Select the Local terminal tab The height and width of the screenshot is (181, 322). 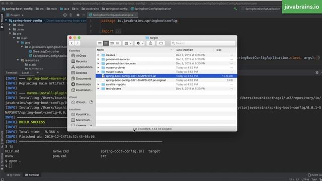pos(25,72)
